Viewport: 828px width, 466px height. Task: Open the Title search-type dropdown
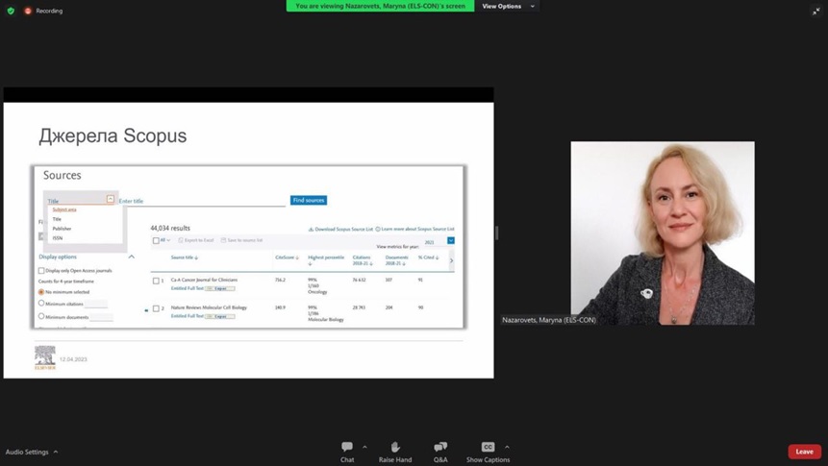(x=111, y=199)
